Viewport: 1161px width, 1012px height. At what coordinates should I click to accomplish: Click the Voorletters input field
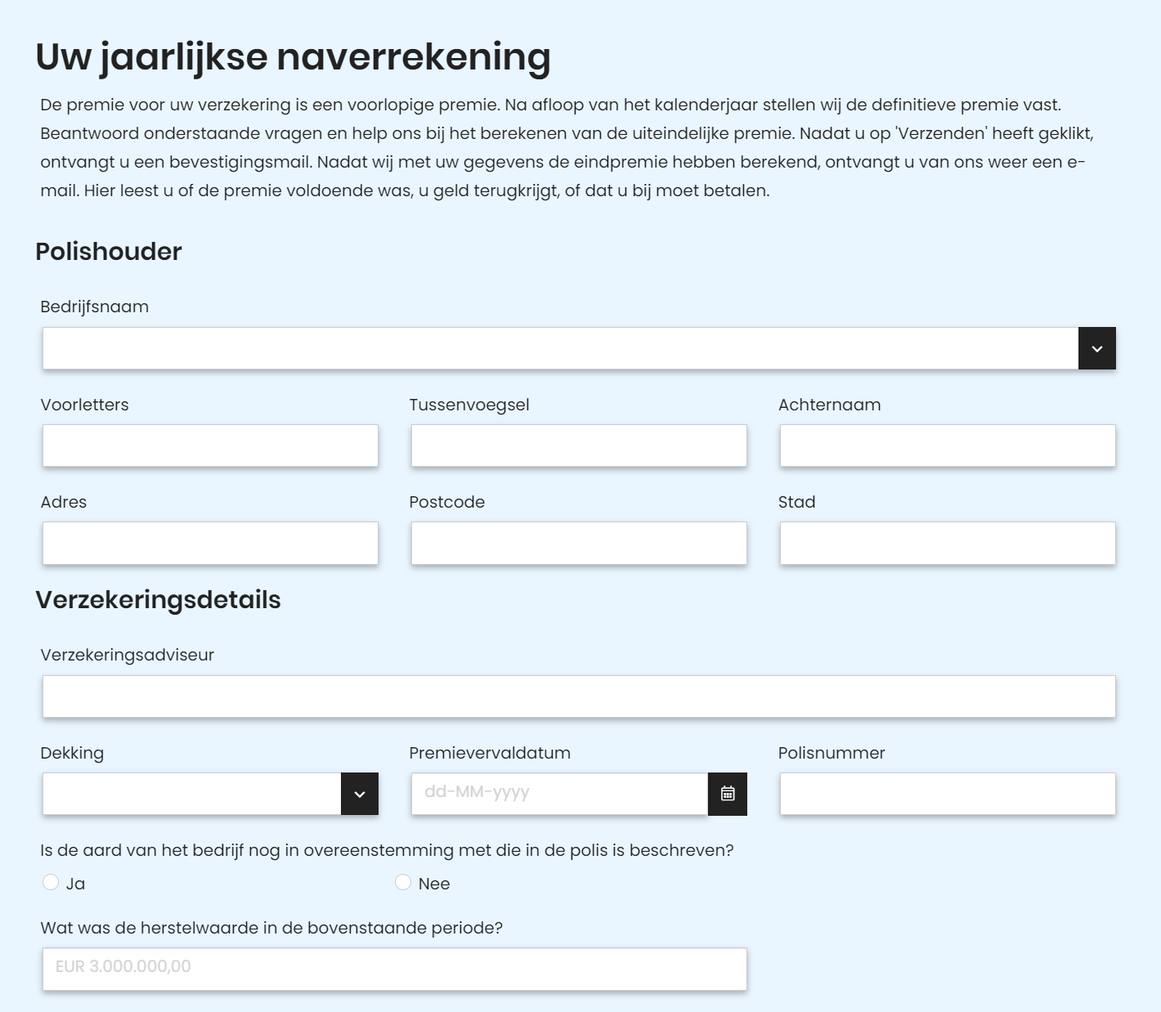tap(210, 446)
